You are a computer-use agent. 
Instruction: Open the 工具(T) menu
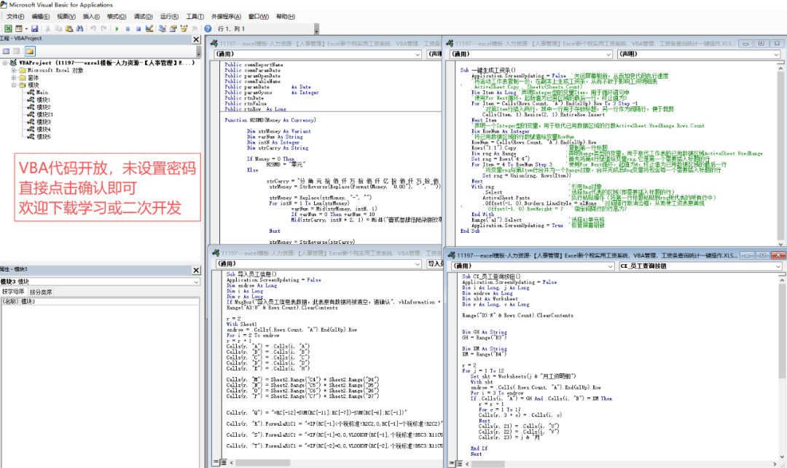(195, 16)
